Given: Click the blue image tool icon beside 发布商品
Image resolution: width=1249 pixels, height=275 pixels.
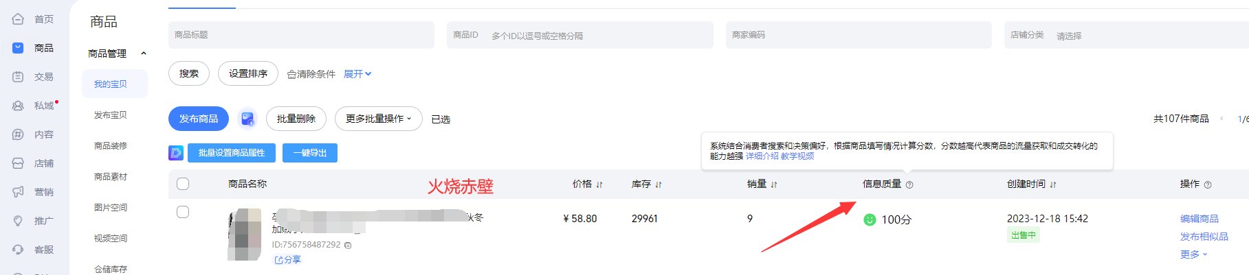Looking at the screenshot, I should (x=247, y=119).
